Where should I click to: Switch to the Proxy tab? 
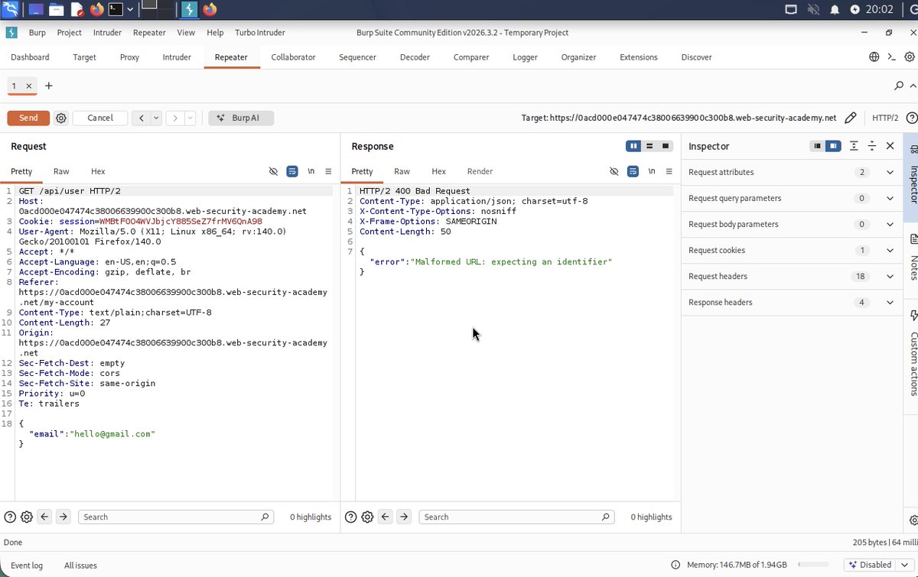click(x=129, y=57)
